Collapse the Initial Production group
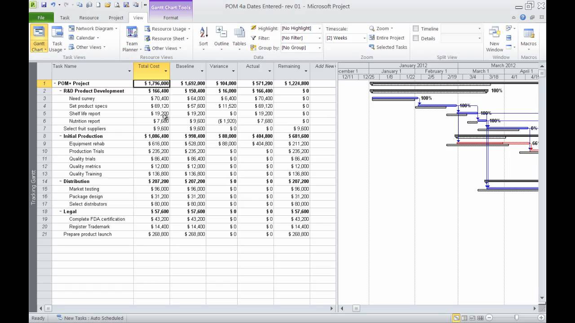The width and height of the screenshot is (575, 323). (x=61, y=136)
